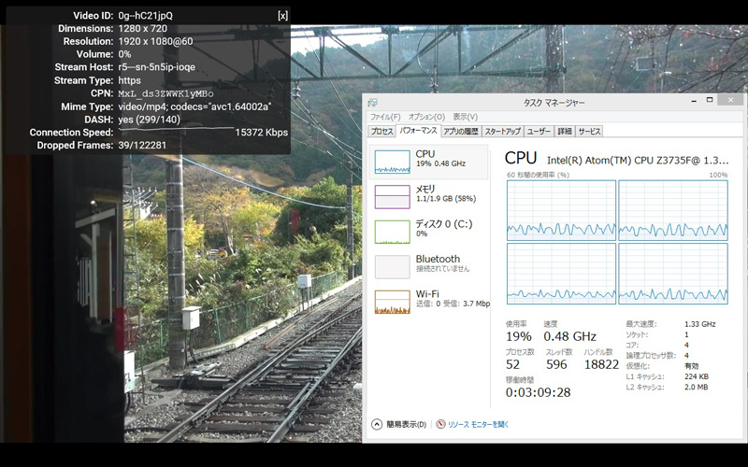Click the 15372 Kbps connection speed value
This screenshot has height=467, width=748.
(262, 133)
